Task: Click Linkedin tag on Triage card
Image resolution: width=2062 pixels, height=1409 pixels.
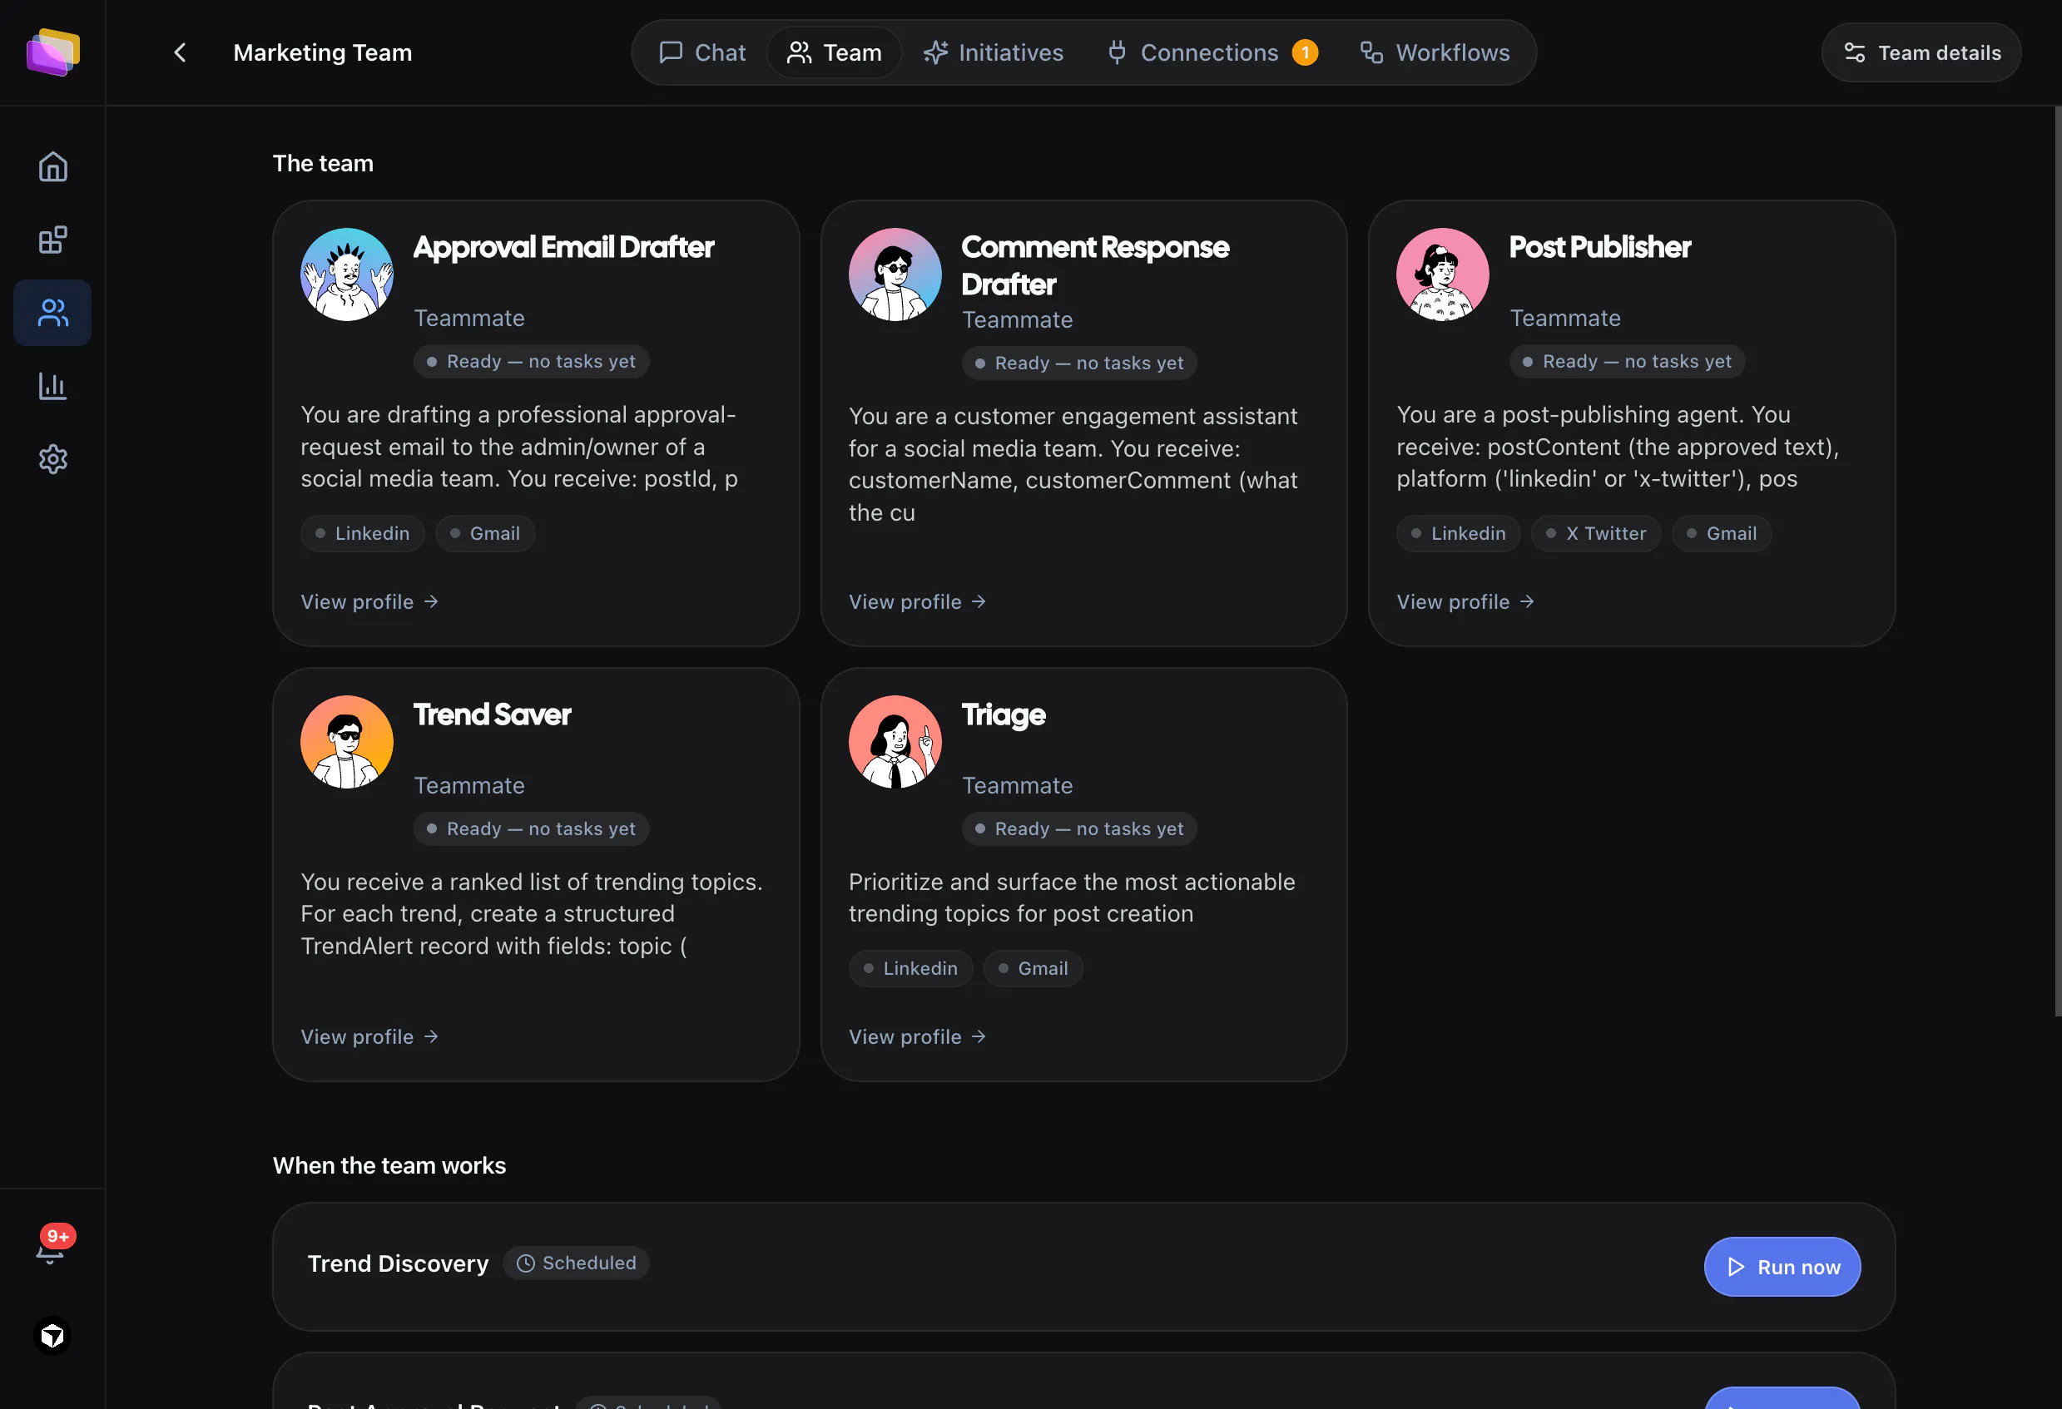Action: (911, 969)
